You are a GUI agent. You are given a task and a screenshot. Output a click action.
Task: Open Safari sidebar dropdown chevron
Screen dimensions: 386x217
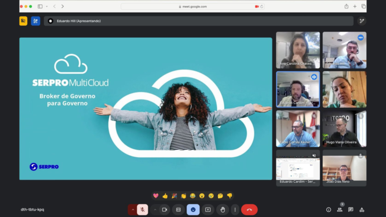coord(47,7)
